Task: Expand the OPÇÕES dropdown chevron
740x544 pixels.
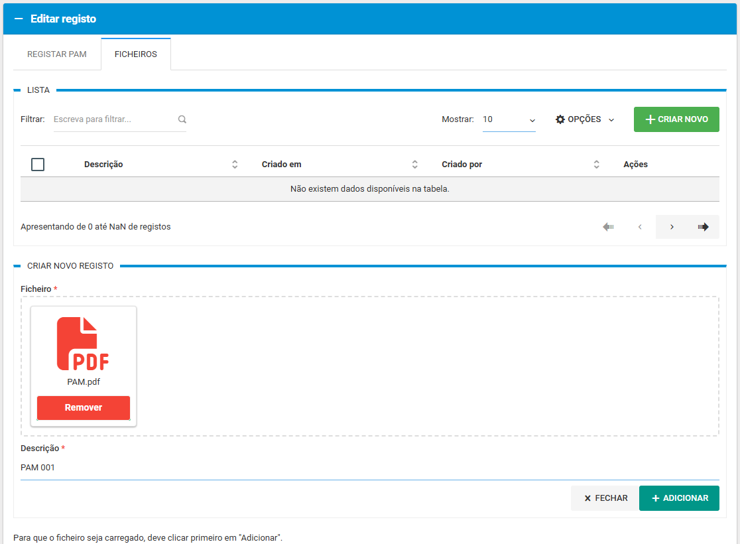Action: [611, 120]
